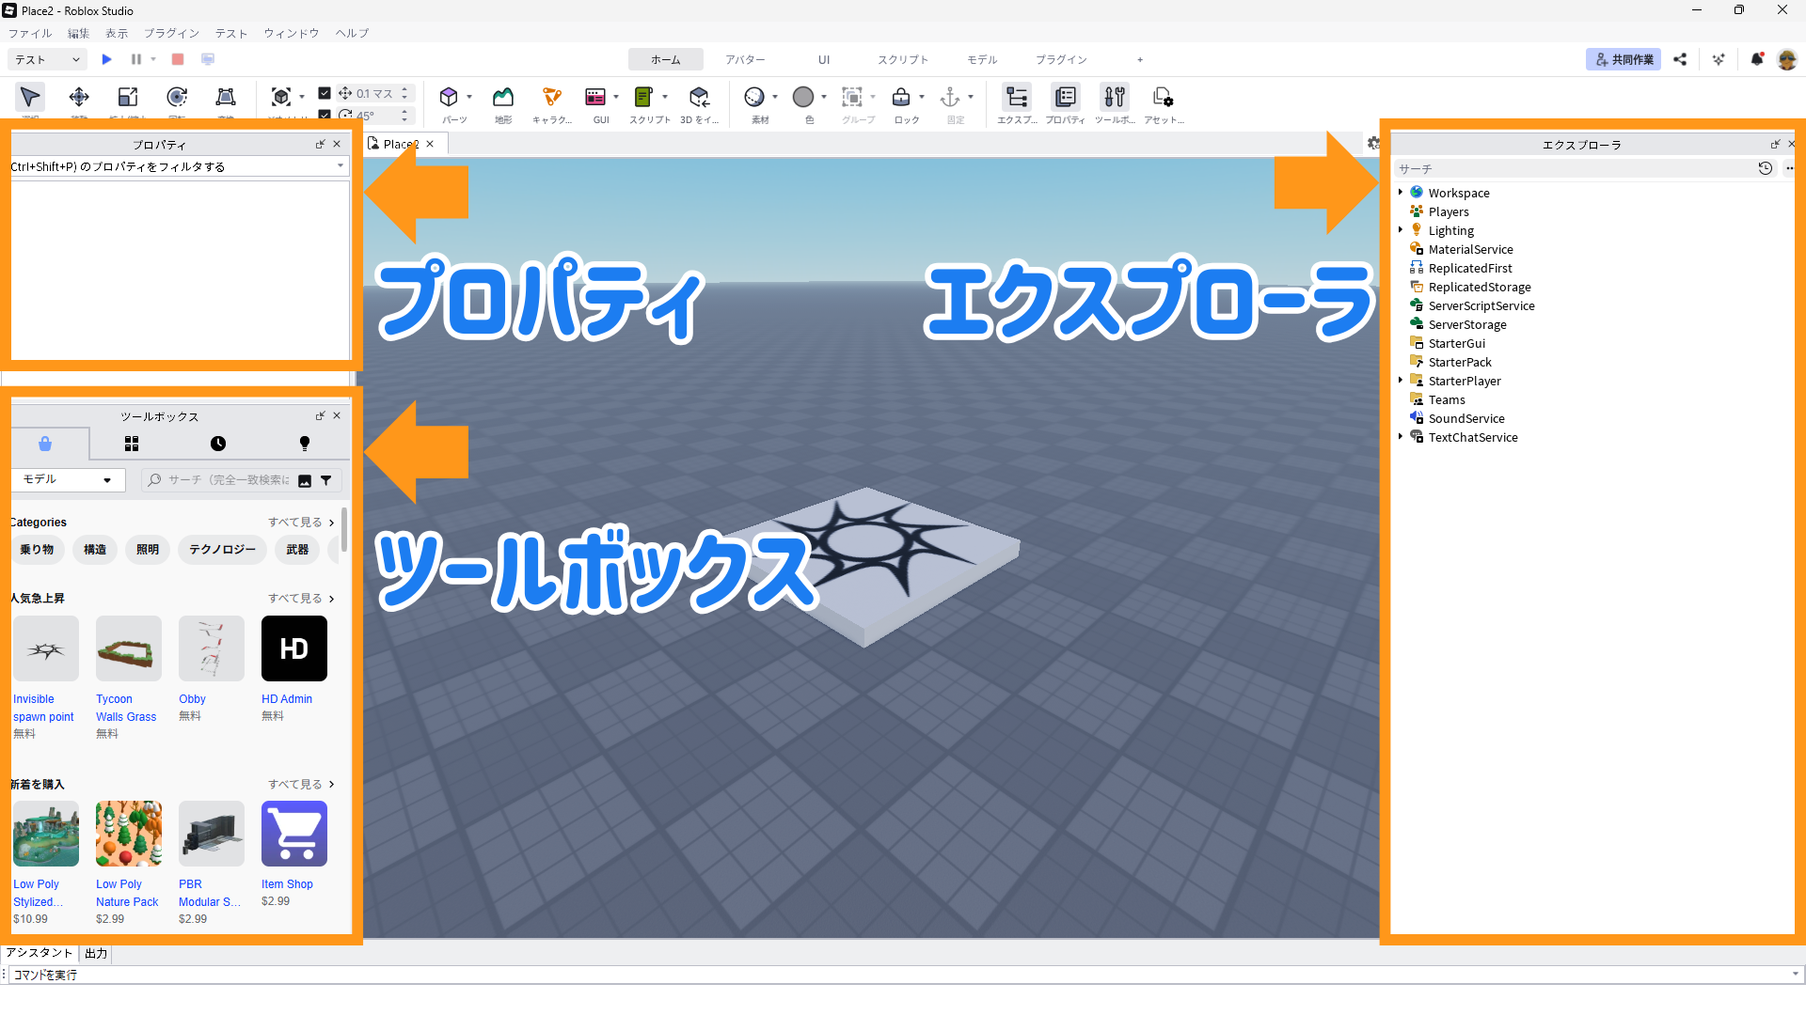
Task: Open the Terrain (地形) editor
Action: [503, 97]
